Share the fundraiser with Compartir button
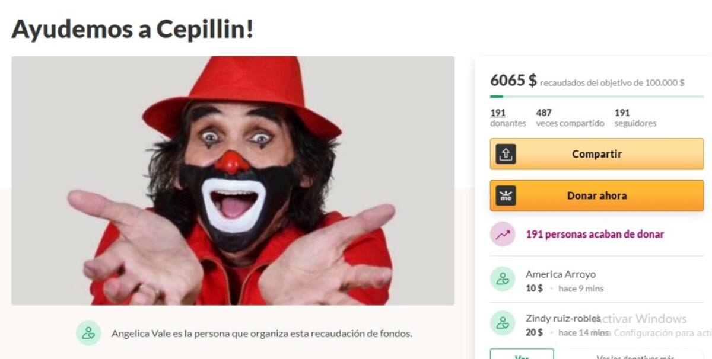This screenshot has height=359, width=712. pos(597,154)
